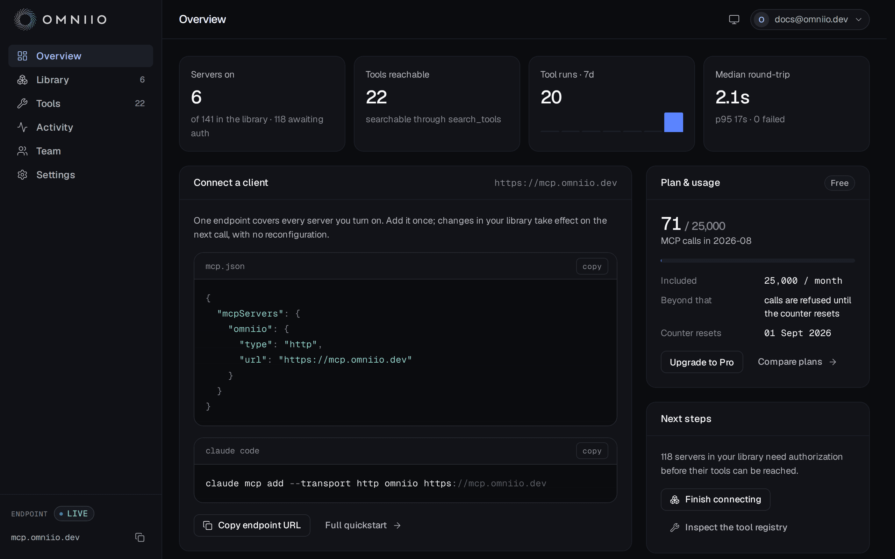Click the Library count badge 6
Image resolution: width=895 pixels, height=559 pixels.
click(142, 80)
